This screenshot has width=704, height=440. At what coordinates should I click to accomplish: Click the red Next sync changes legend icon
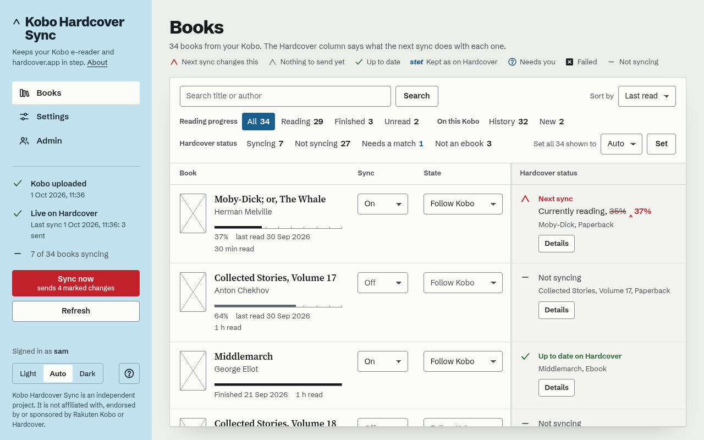click(x=174, y=62)
